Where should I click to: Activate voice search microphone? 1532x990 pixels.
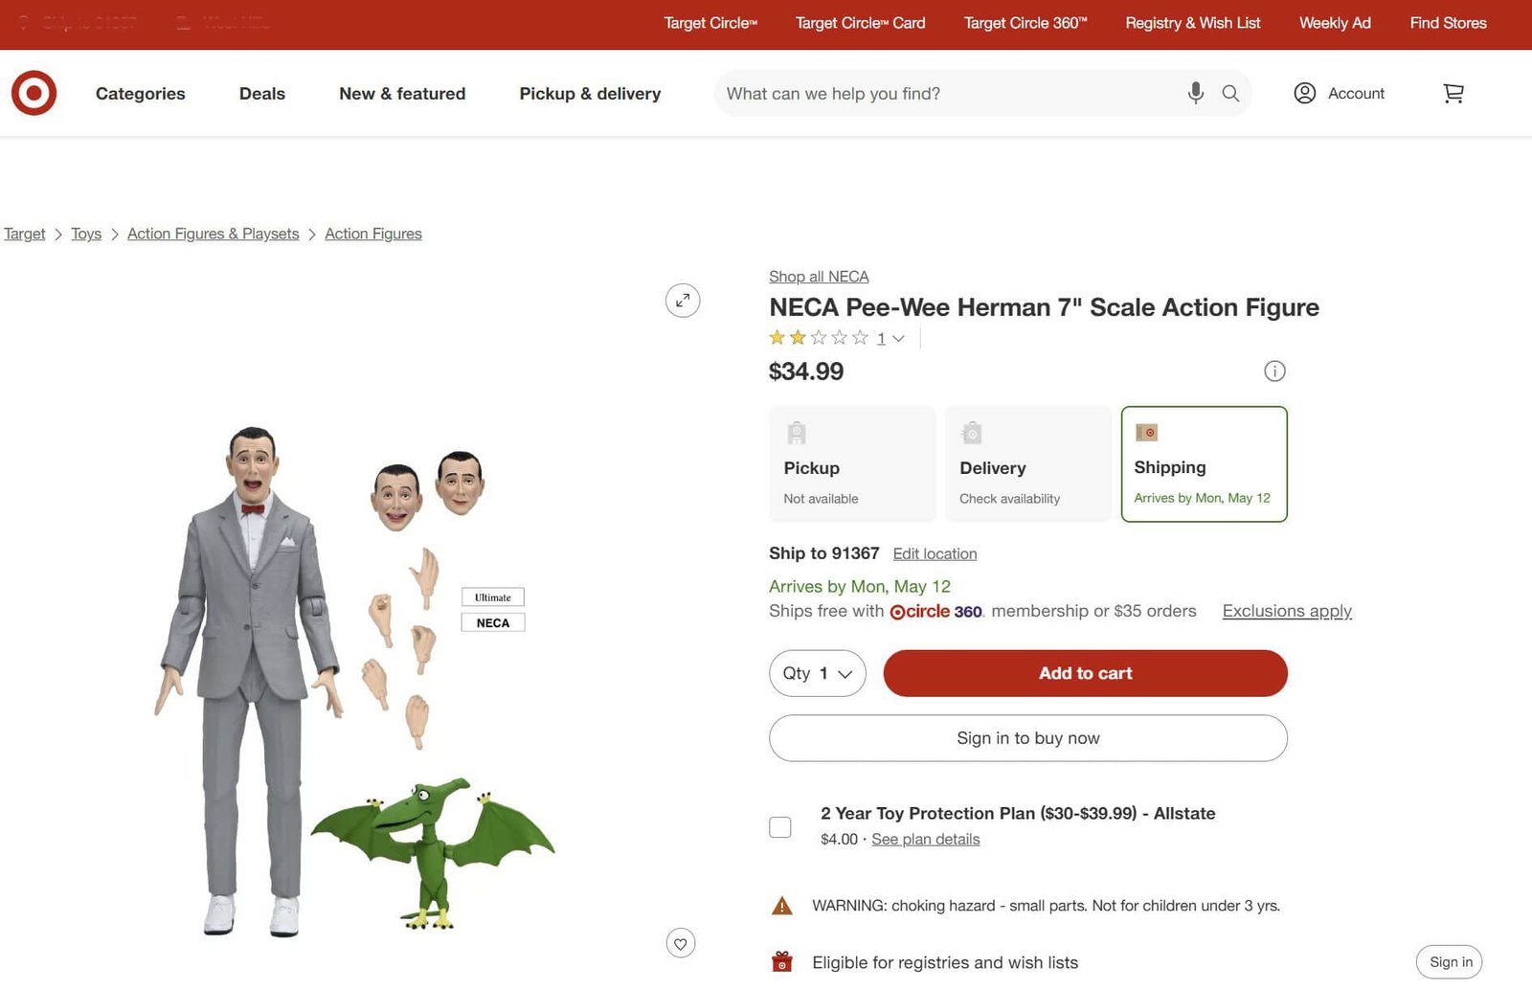click(x=1195, y=94)
